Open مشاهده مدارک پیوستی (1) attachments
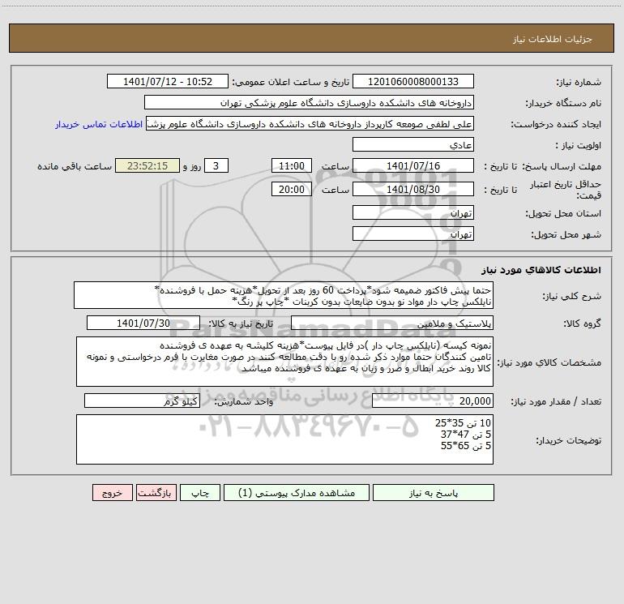 [297, 493]
